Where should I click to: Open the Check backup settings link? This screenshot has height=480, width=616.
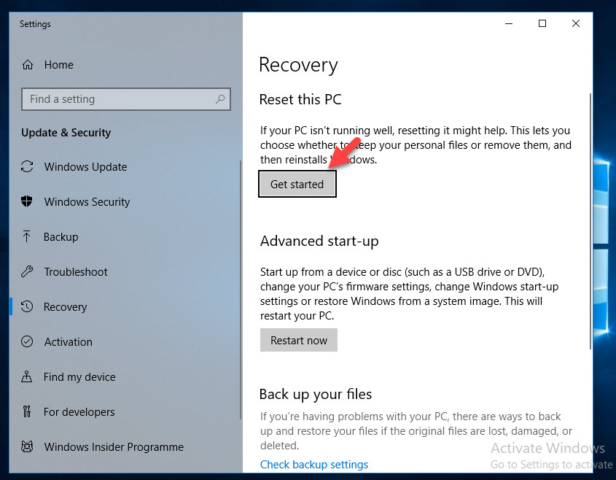pyautogui.click(x=314, y=464)
